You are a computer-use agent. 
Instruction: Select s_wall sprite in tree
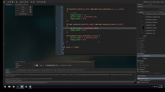[144, 36]
